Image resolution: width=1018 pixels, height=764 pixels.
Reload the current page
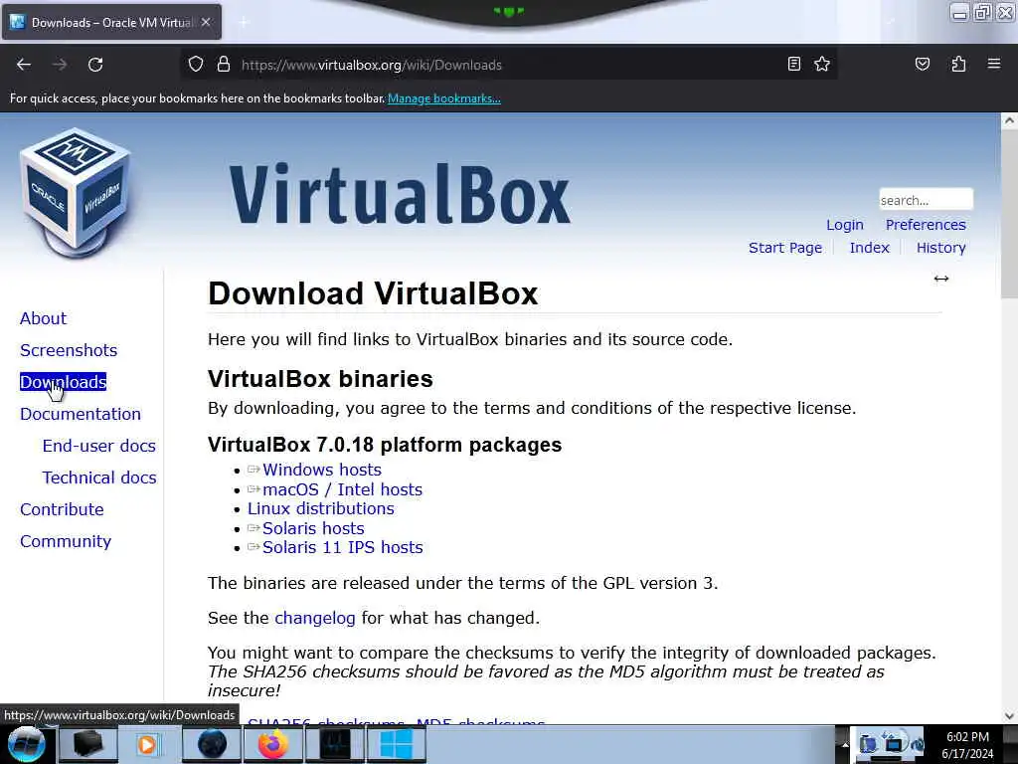95,65
